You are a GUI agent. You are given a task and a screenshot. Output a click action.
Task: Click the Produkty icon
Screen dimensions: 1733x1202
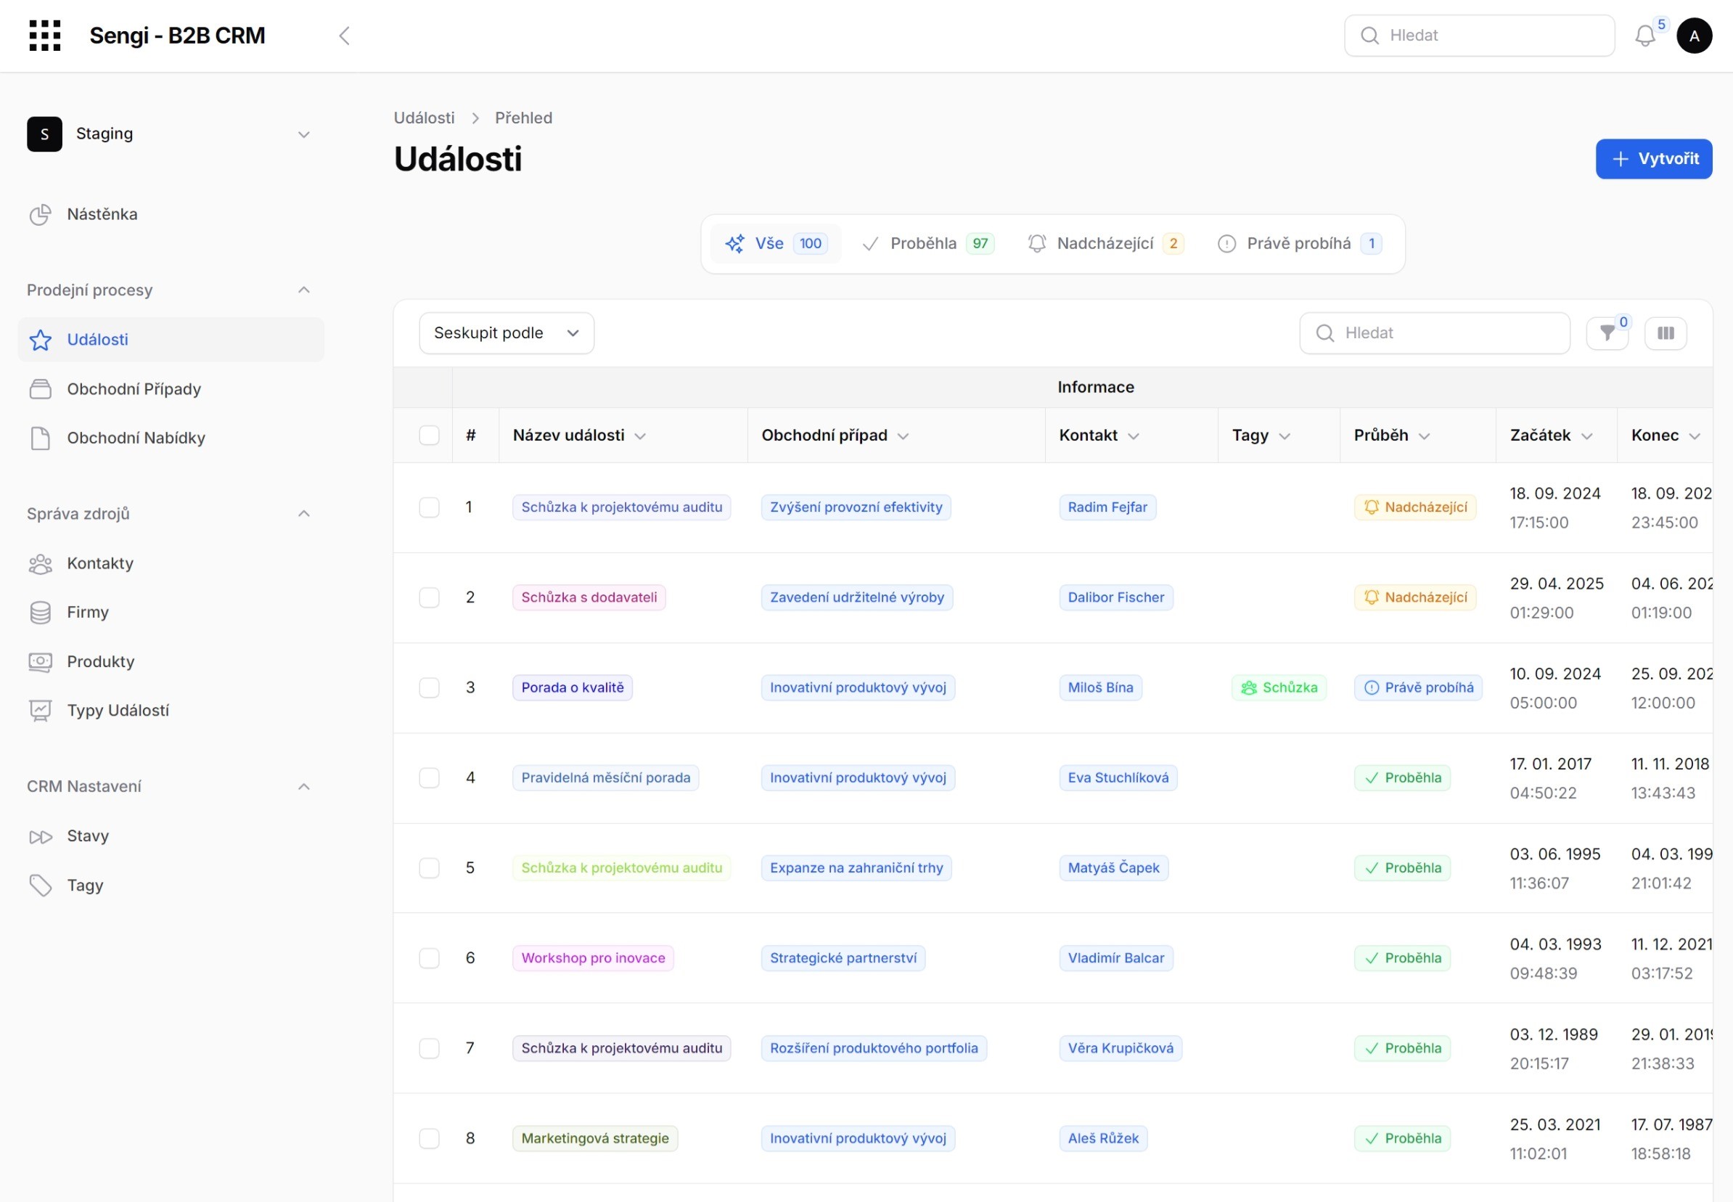pos(40,662)
